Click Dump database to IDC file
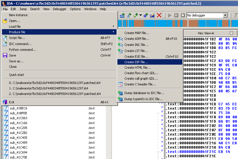Screen dimensions: 238x159 [144, 93]
